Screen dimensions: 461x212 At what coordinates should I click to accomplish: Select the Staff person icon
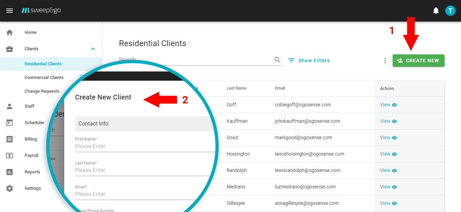click(10, 106)
